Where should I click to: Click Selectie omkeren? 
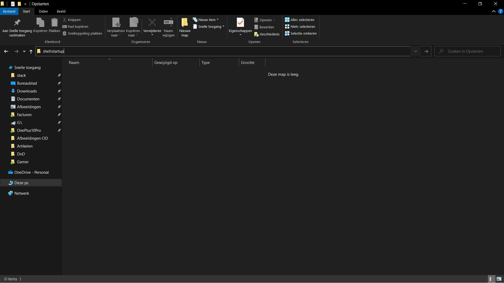coord(301,33)
